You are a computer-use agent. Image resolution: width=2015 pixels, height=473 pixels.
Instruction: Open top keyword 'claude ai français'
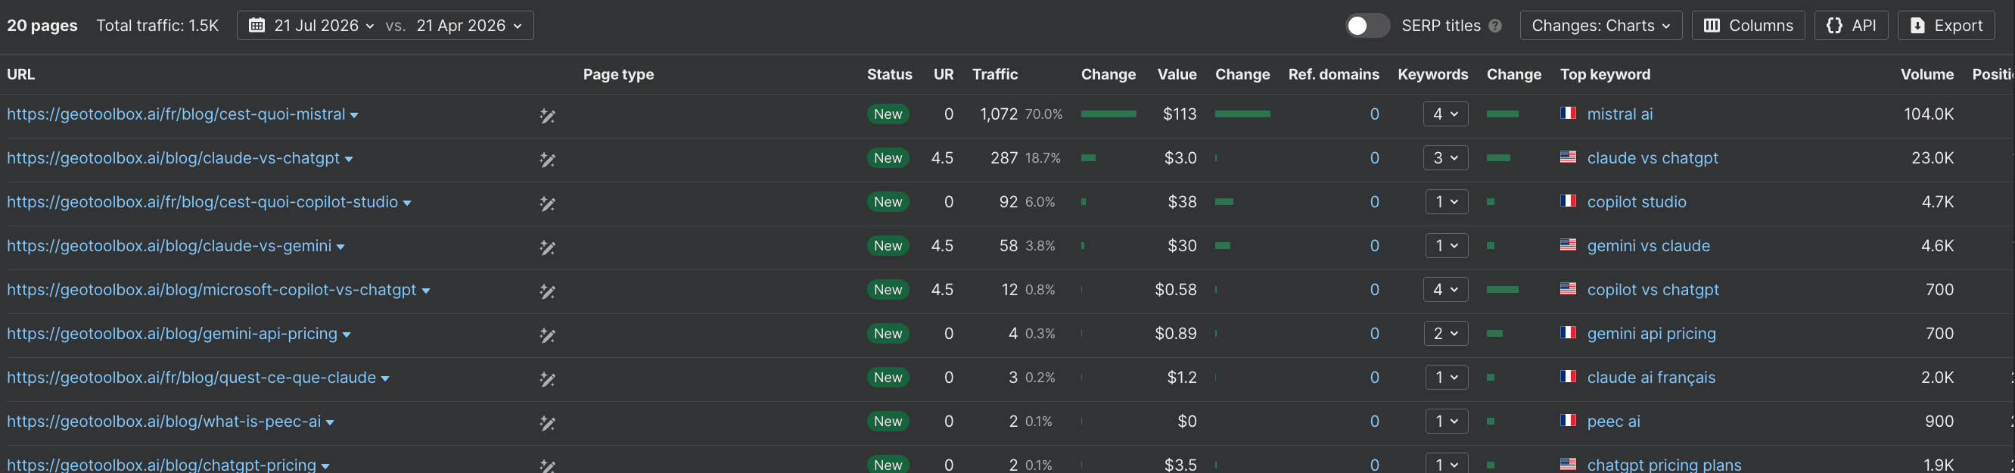coord(1650,377)
